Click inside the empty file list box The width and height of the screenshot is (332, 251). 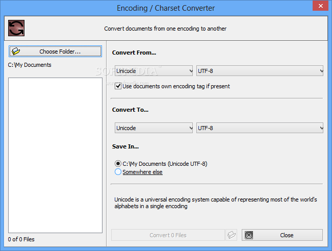[55, 155]
